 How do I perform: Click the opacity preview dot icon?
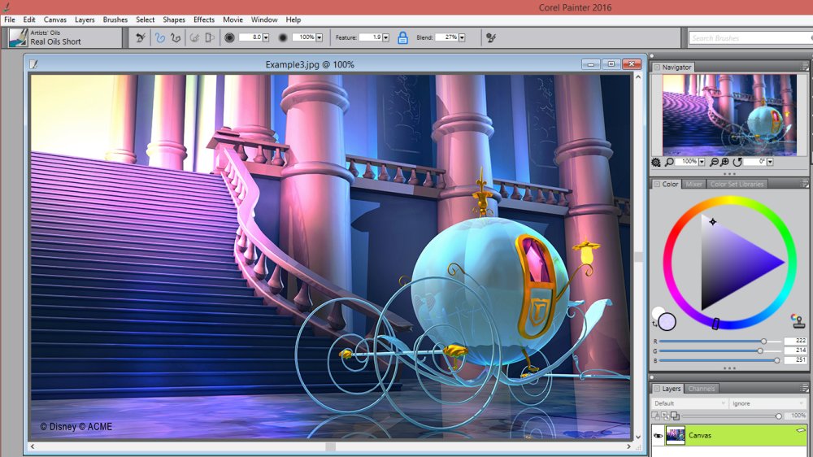pos(283,37)
